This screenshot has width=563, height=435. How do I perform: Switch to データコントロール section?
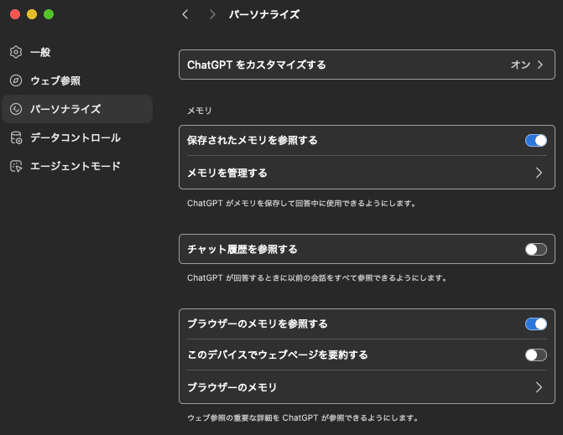point(76,137)
